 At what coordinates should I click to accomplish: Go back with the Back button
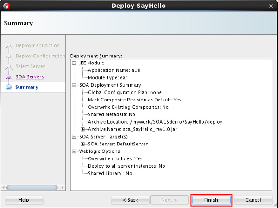(x=130, y=200)
